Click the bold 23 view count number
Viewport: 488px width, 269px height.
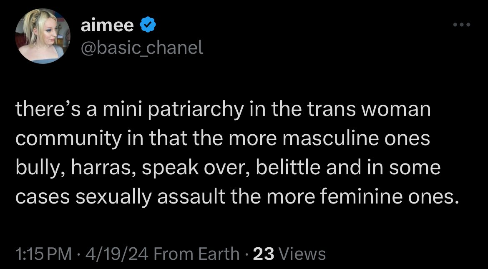point(263,254)
